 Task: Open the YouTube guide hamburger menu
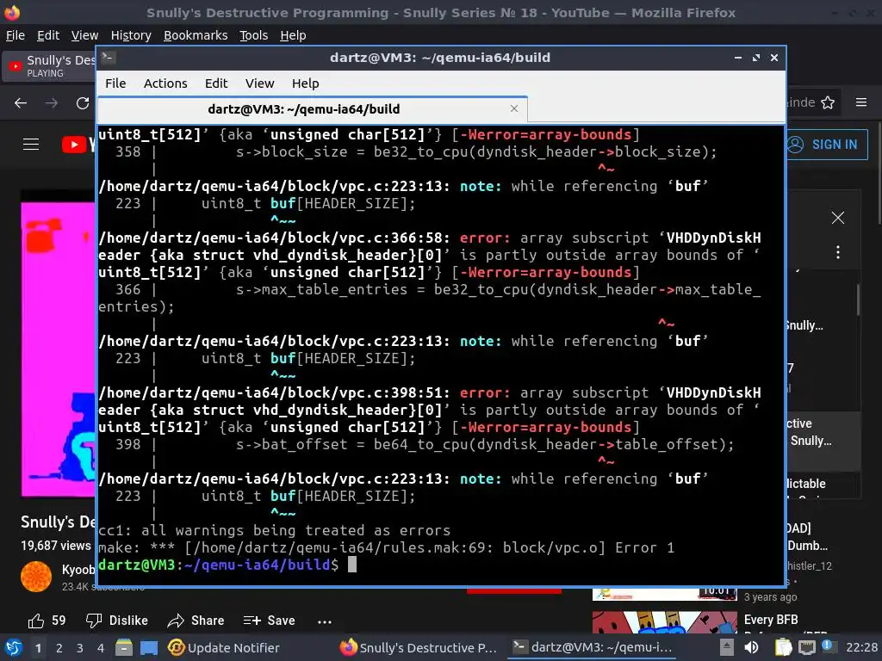tap(31, 145)
